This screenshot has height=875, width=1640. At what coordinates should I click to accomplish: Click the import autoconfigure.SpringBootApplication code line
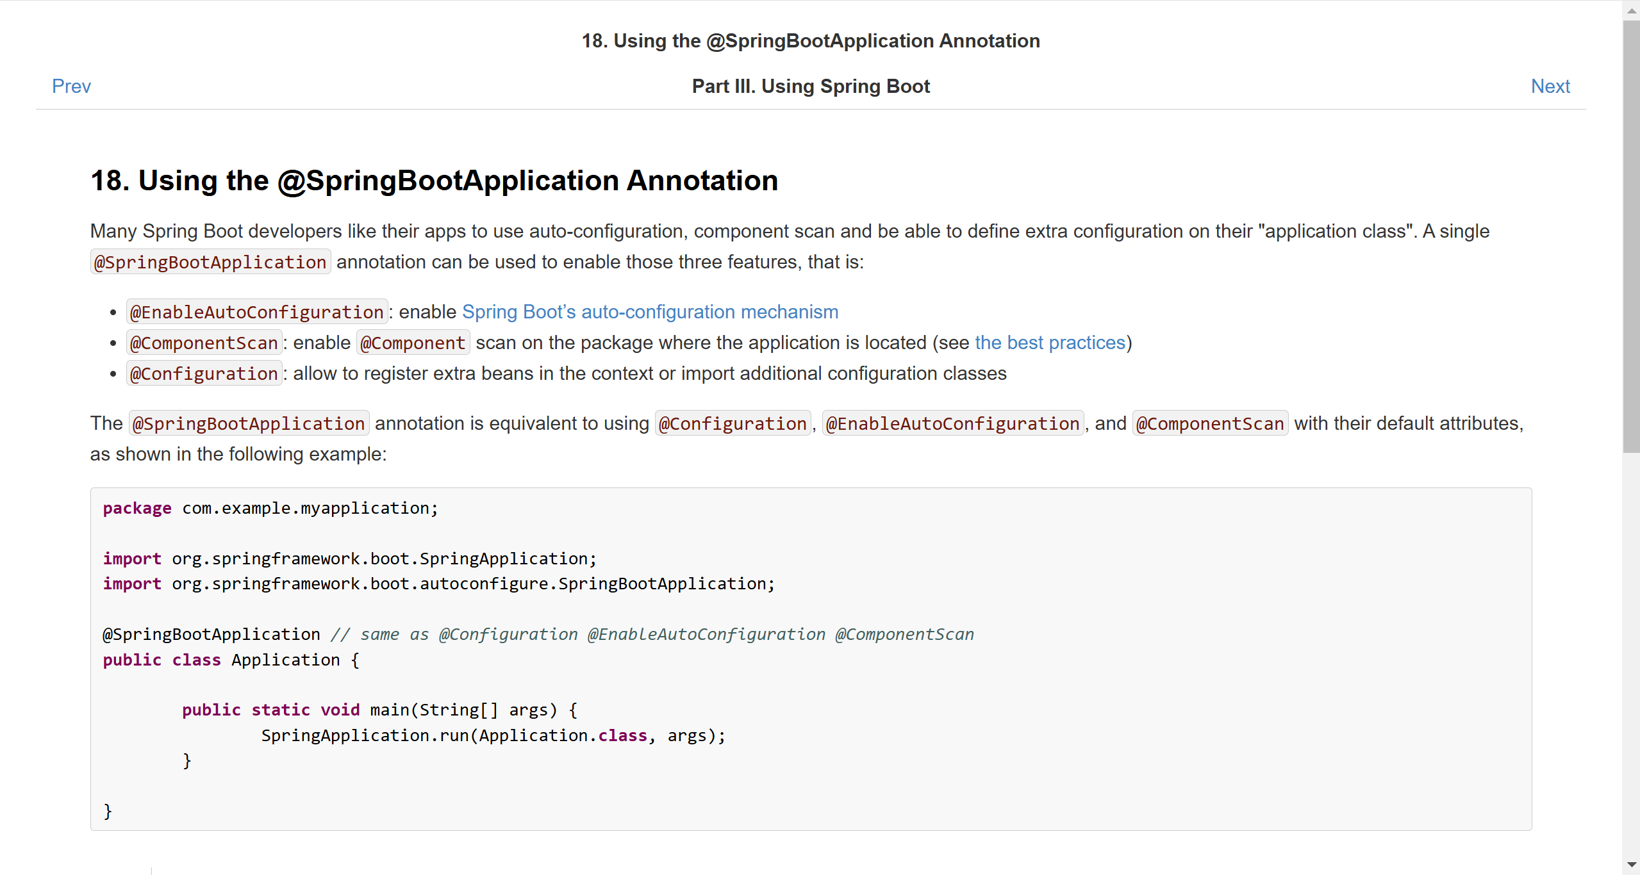(x=439, y=584)
